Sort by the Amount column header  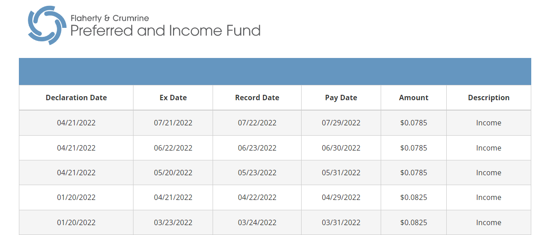[414, 98]
